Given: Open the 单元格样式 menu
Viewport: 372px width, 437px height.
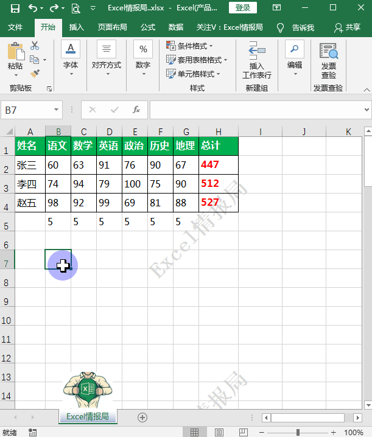Looking at the screenshot, I should [x=193, y=74].
